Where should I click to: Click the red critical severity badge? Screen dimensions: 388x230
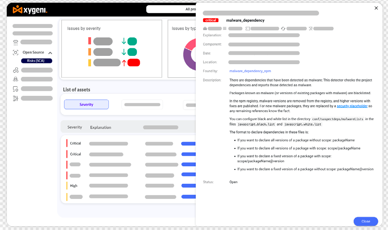(211, 20)
